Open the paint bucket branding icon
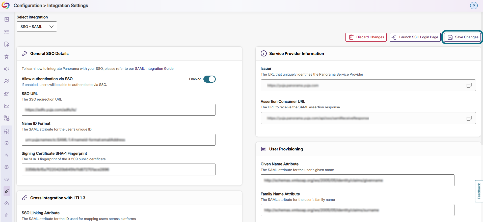This screenshot has width=483, height=222. [x=7, y=203]
